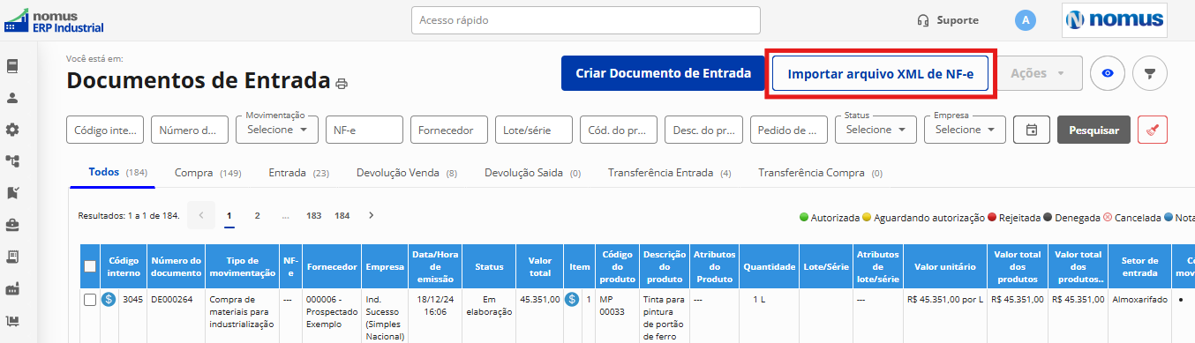
Task: Go to results page 2
Action: click(x=257, y=215)
